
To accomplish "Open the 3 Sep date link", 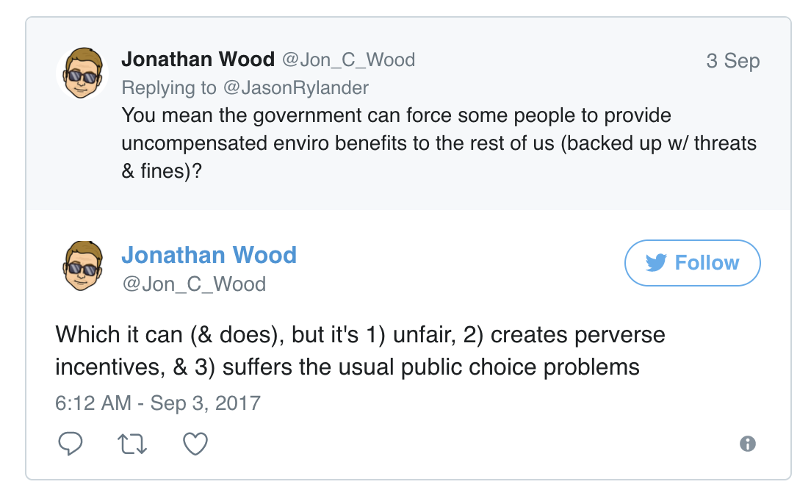I will click(733, 60).
